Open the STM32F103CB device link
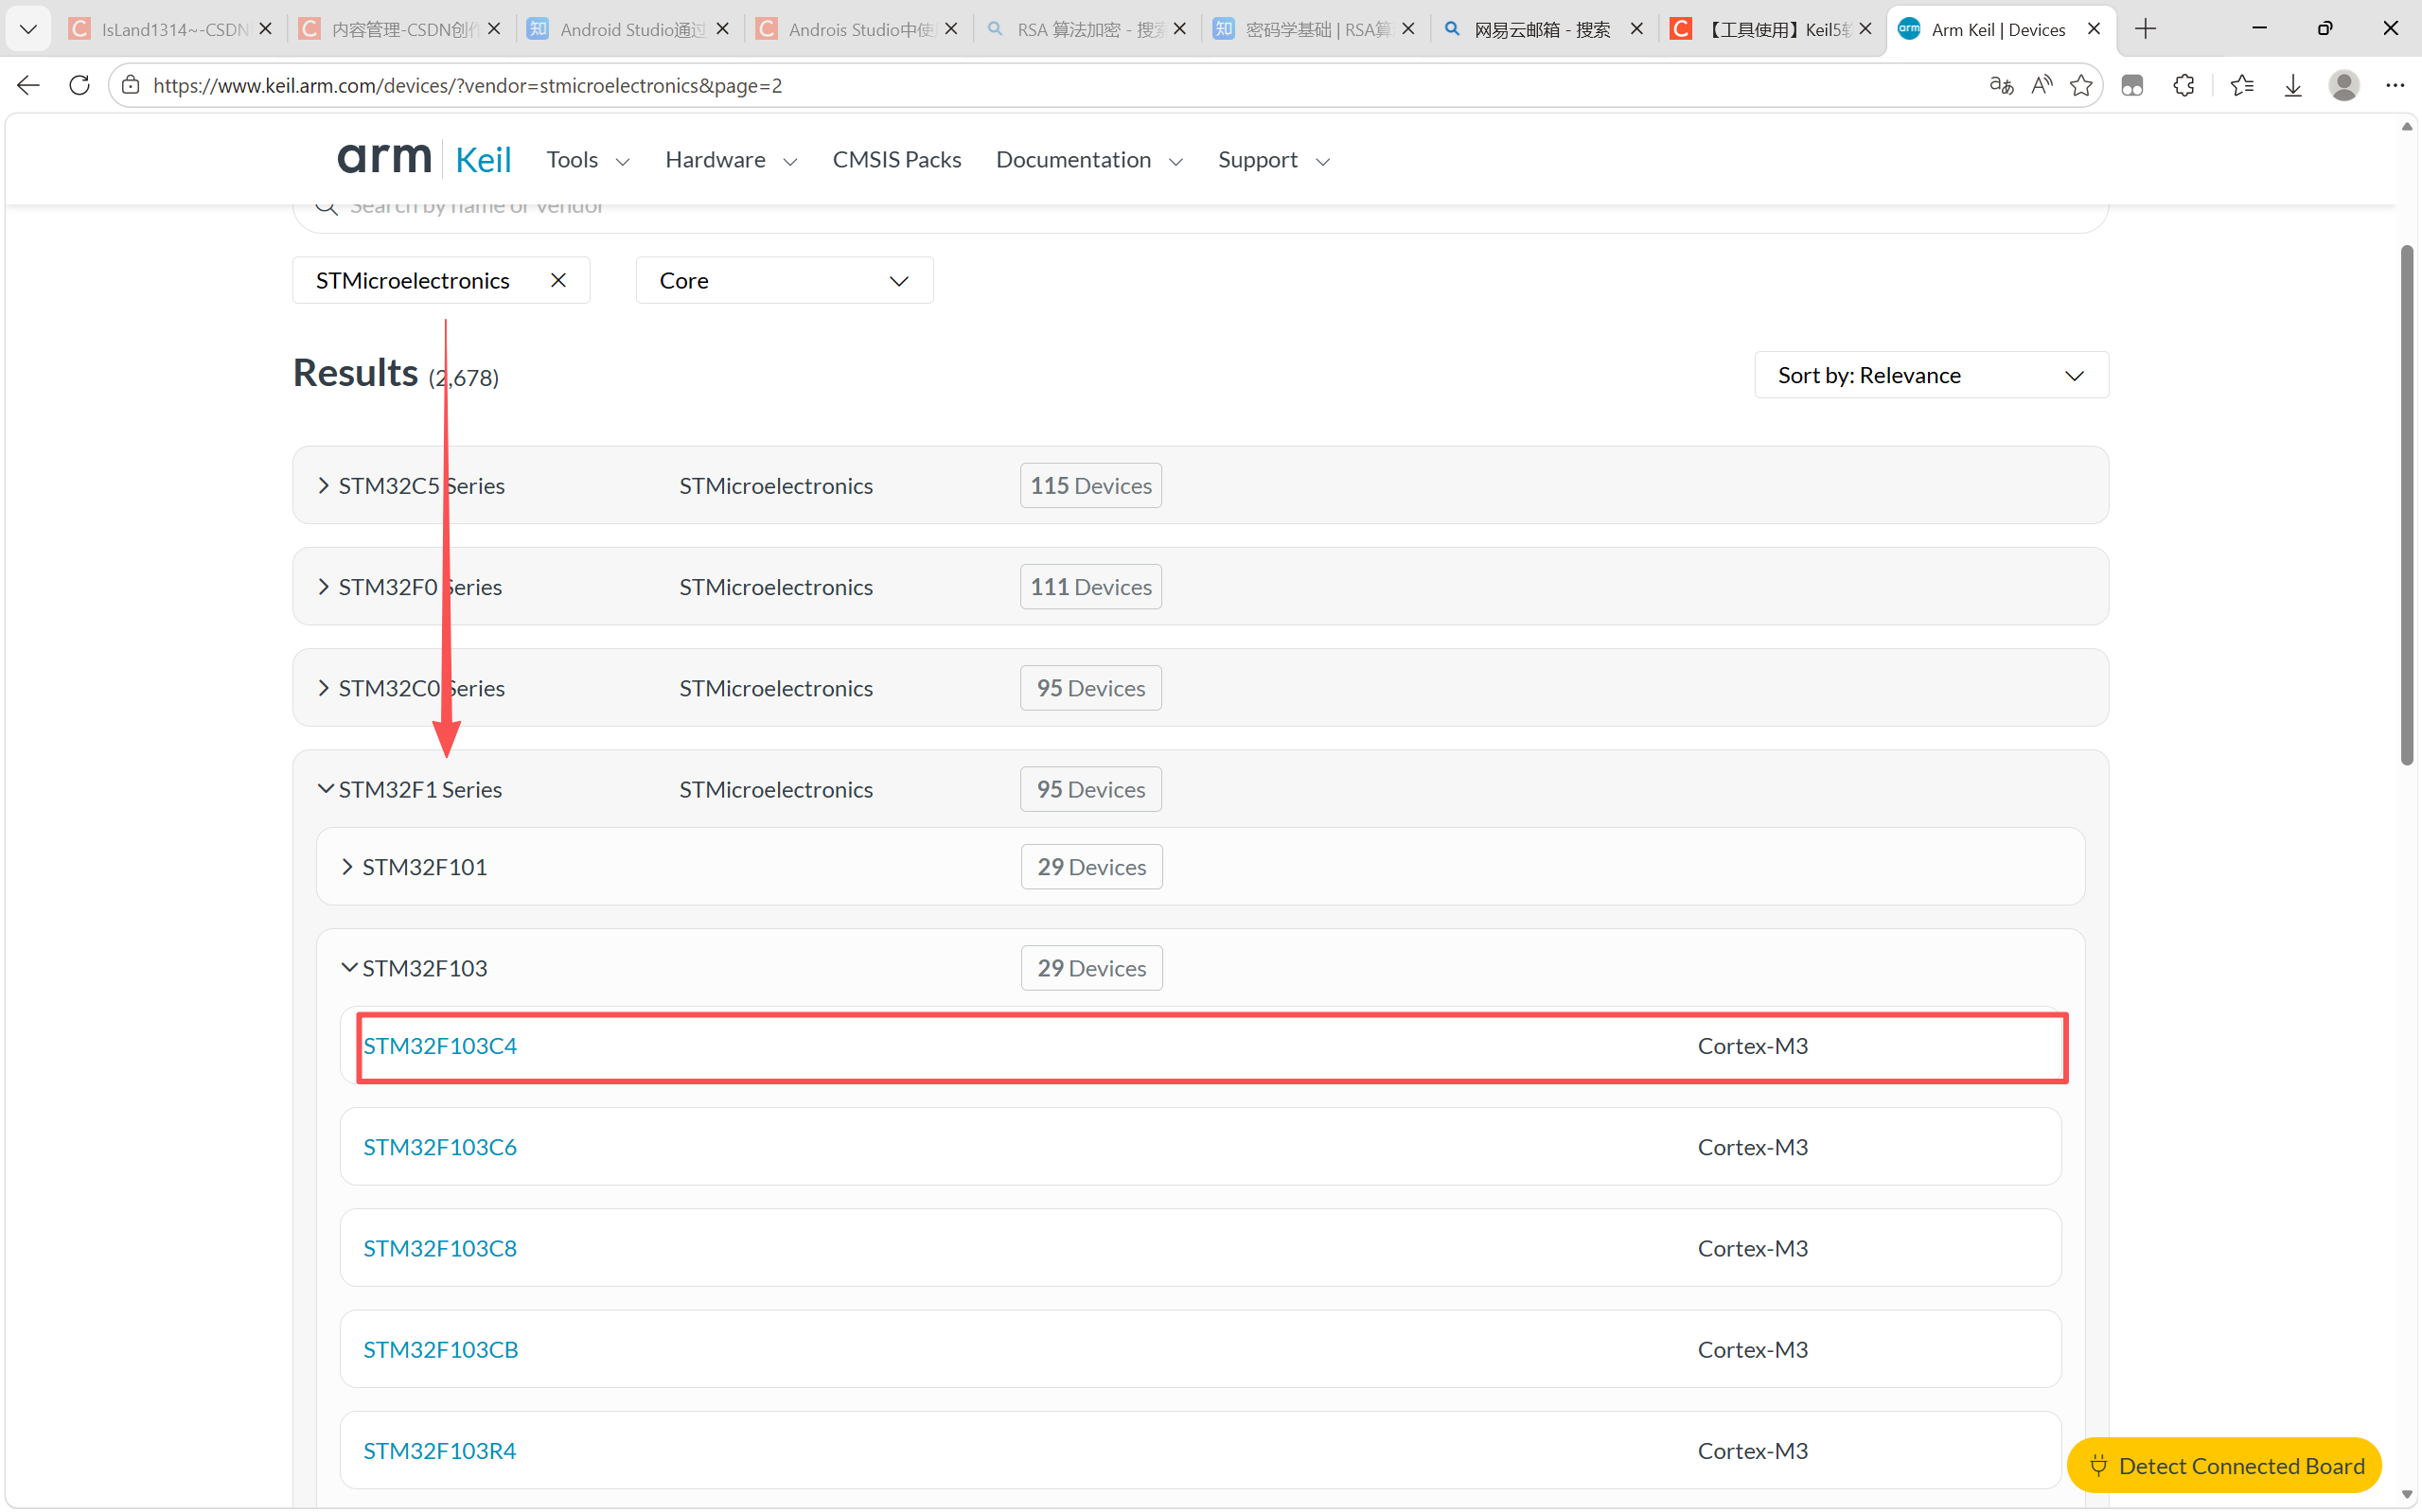Image resolution: width=2422 pixels, height=1512 pixels. (441, 1349)
